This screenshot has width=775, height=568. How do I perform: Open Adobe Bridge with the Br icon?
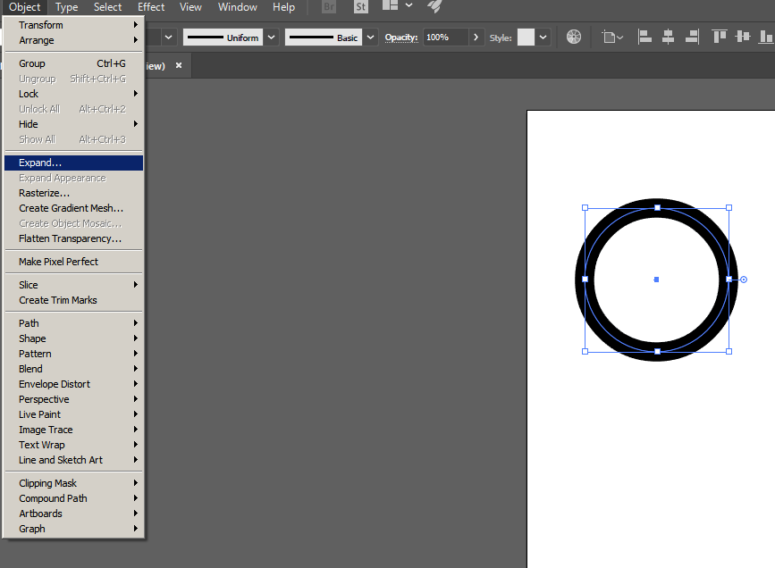coord(329,7)
